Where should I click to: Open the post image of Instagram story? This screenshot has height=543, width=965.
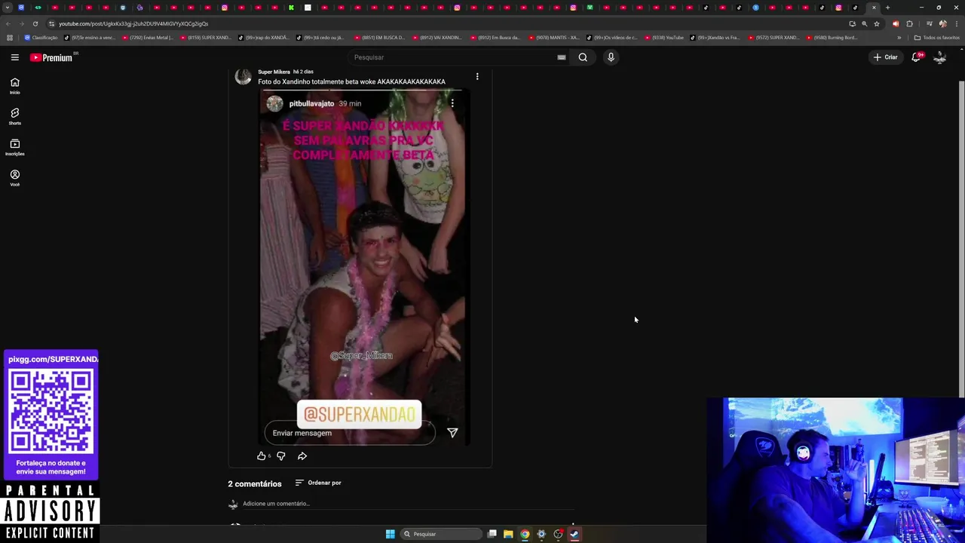pyautogui.click(x=365, y=267)
